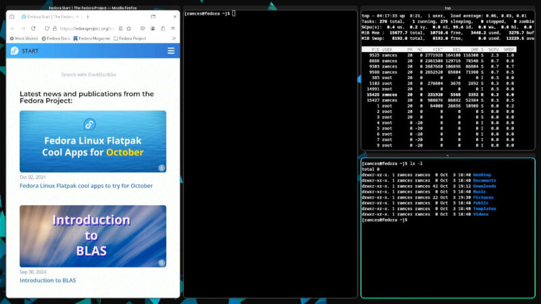Focus the Search with DuckDuckGo field

89,74
